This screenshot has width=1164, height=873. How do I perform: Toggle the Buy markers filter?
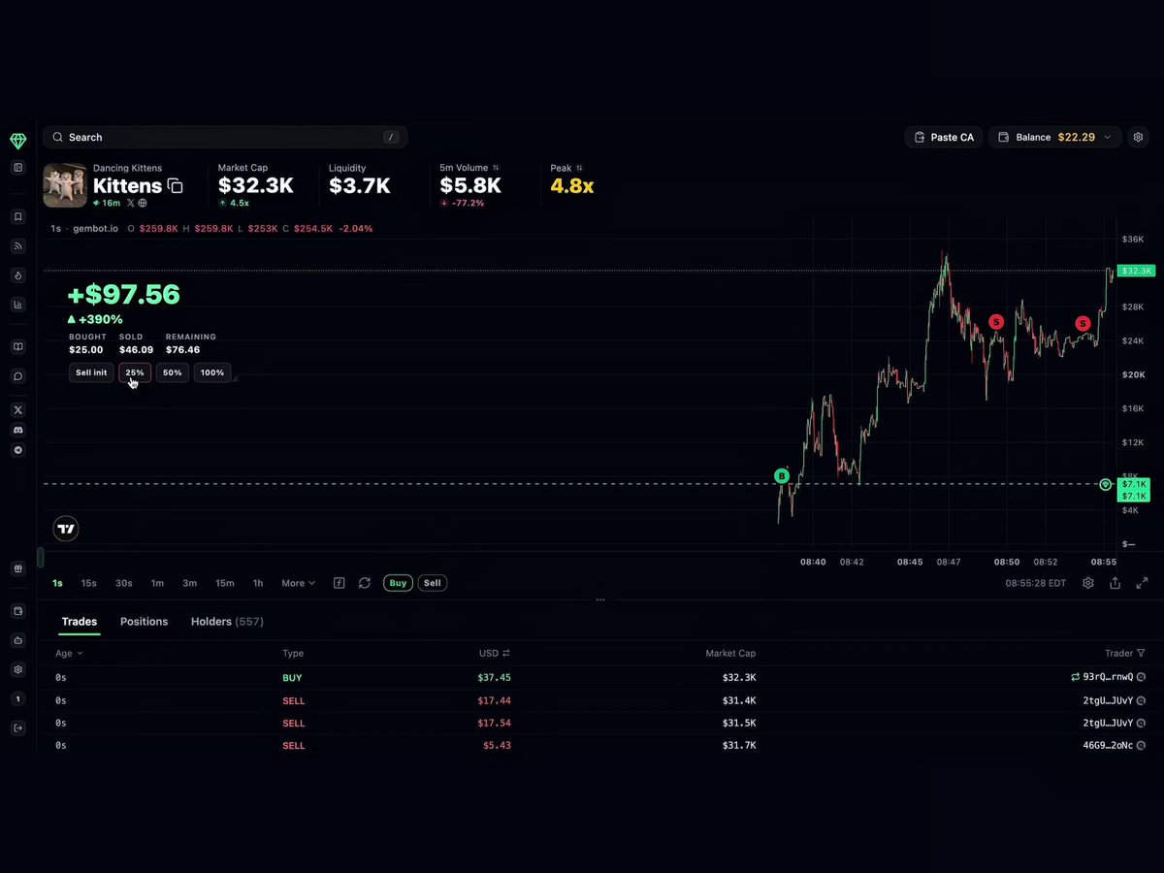(x=398, y=583)
